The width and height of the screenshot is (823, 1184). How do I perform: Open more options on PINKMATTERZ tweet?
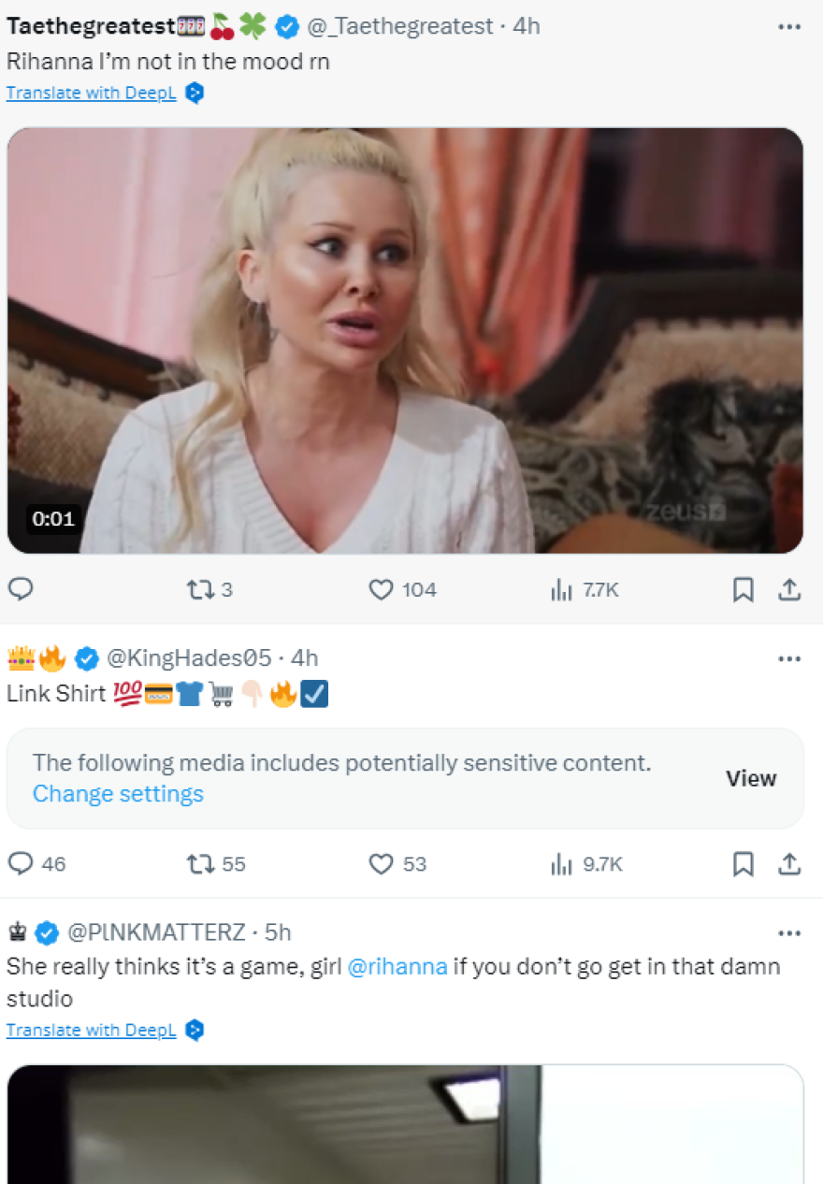coord(789,932)
